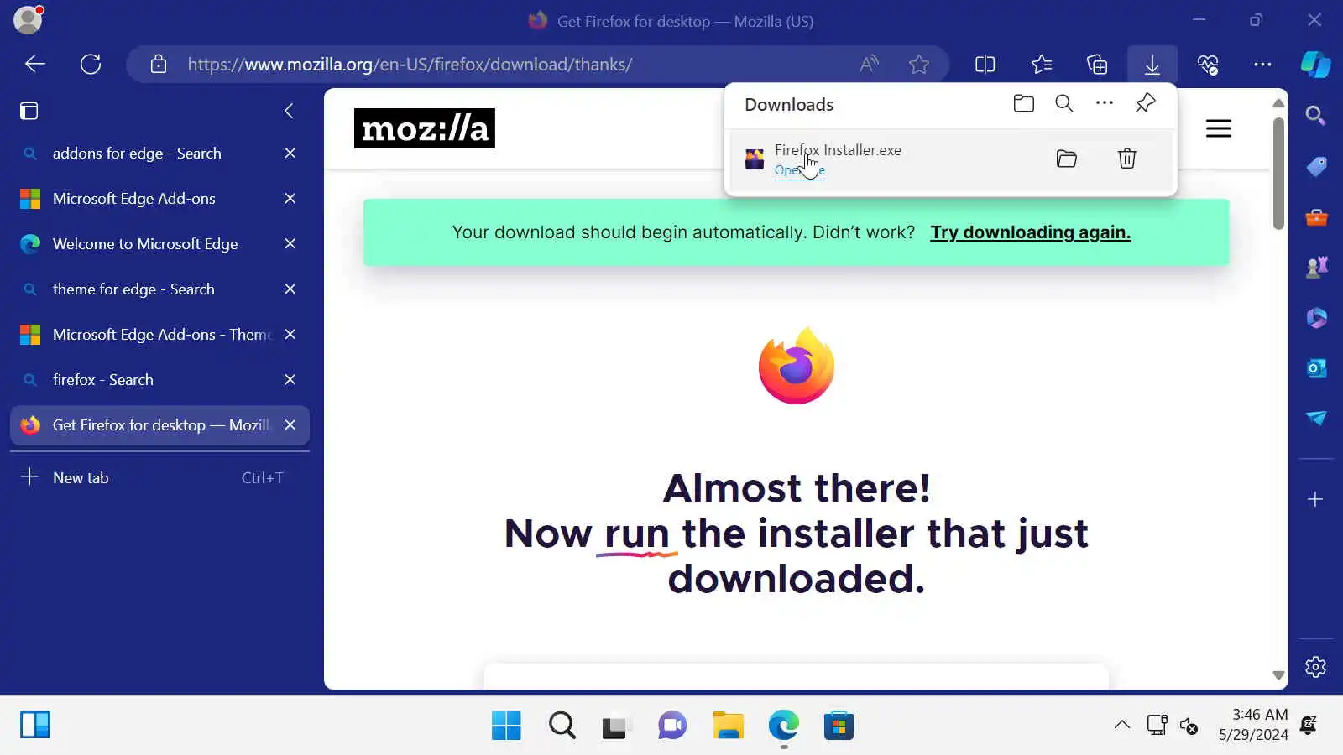
Task: Show Firefox Installer.exe in folder
Action: tap(1067, 159)
